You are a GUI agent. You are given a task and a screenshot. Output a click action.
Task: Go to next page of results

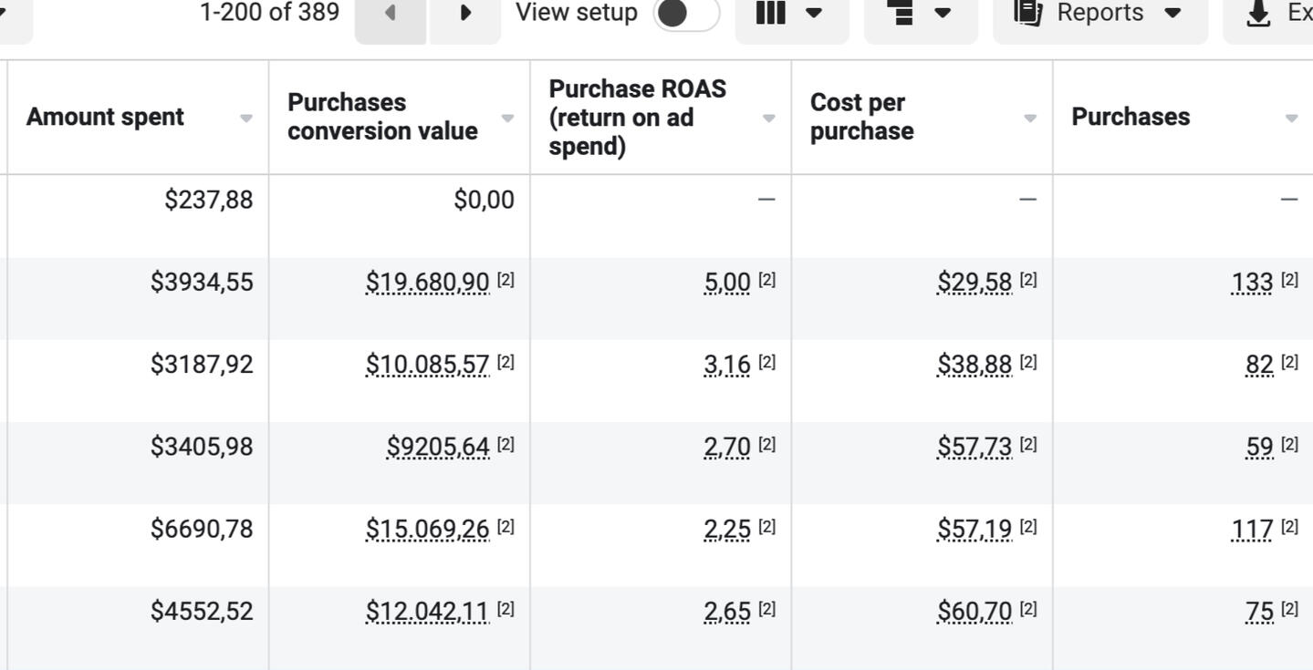[x=465, y=14]
